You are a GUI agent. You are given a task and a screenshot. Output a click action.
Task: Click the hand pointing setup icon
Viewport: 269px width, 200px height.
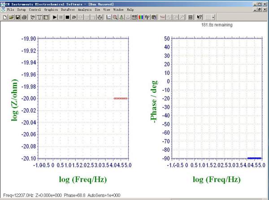pos(33,17)
